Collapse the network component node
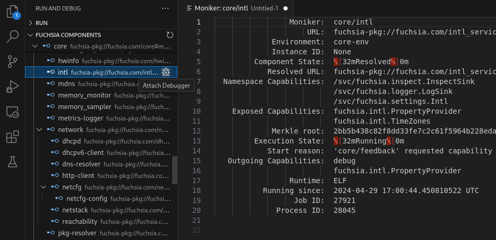 [x=39, y=129]
